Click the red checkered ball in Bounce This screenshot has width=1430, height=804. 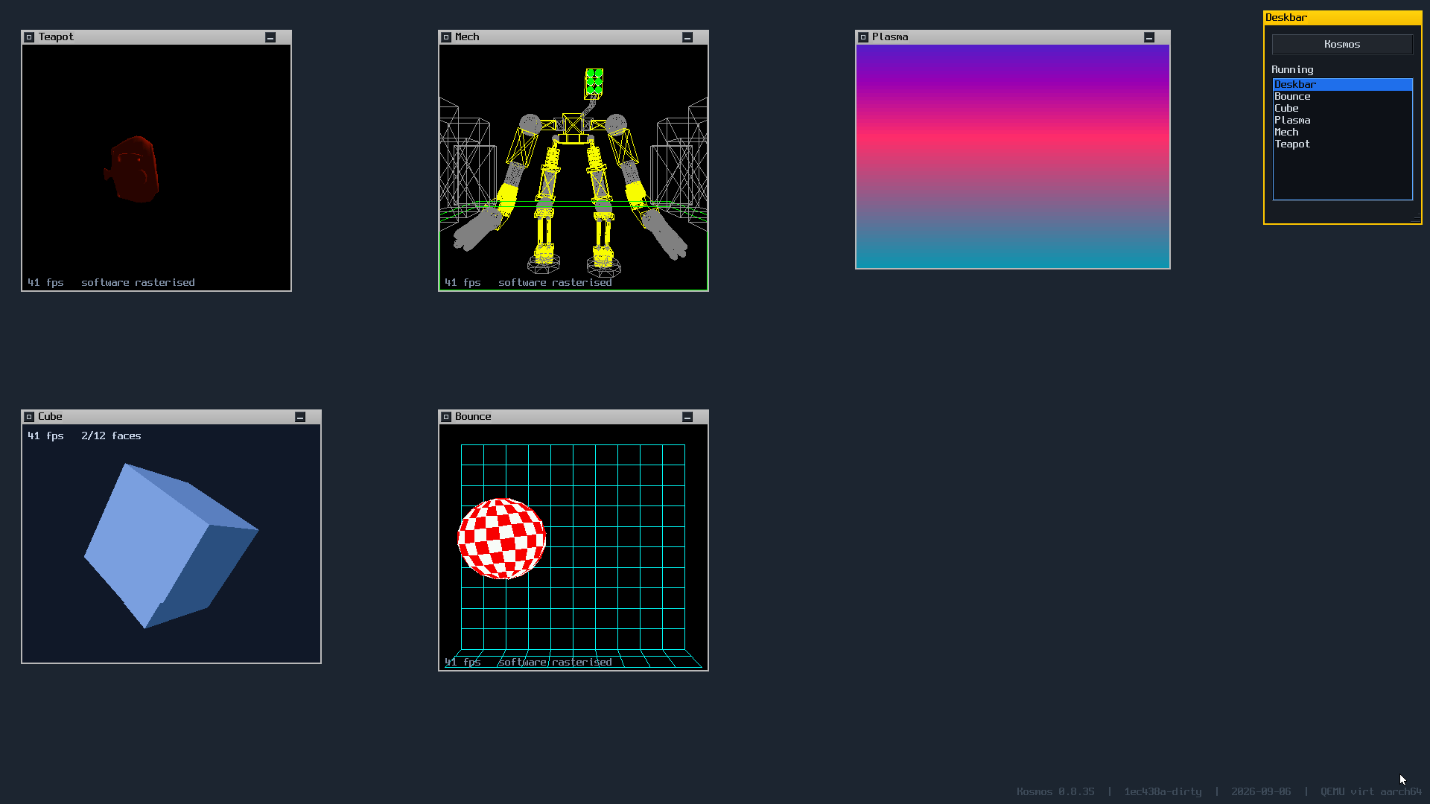pyautogui.click(x=501, y=539)
